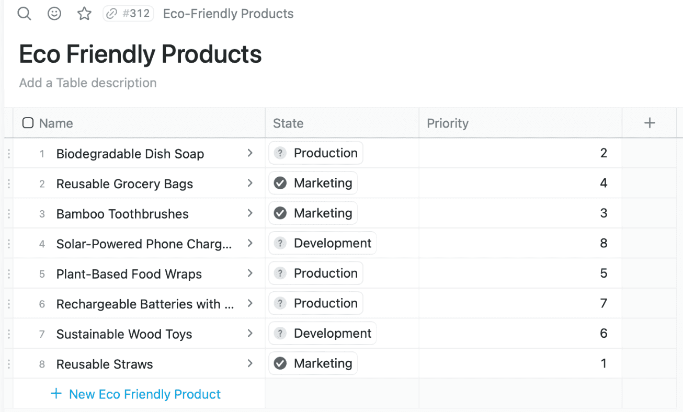Check the row handle next to Plant-Based Food Wraps

[8, 273]
